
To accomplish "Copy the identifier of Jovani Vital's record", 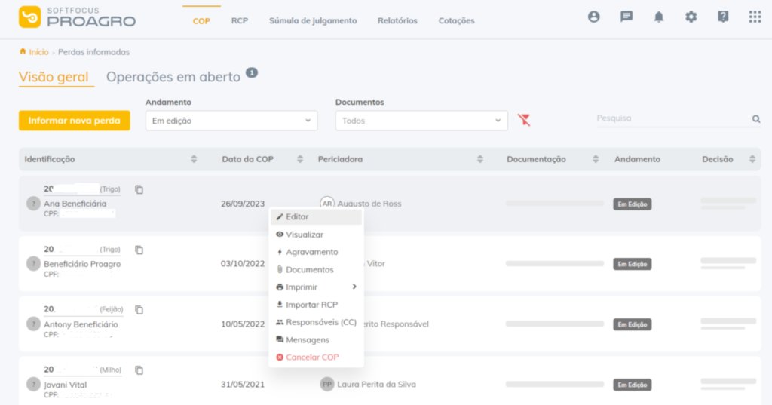I will tap(139, 370).
